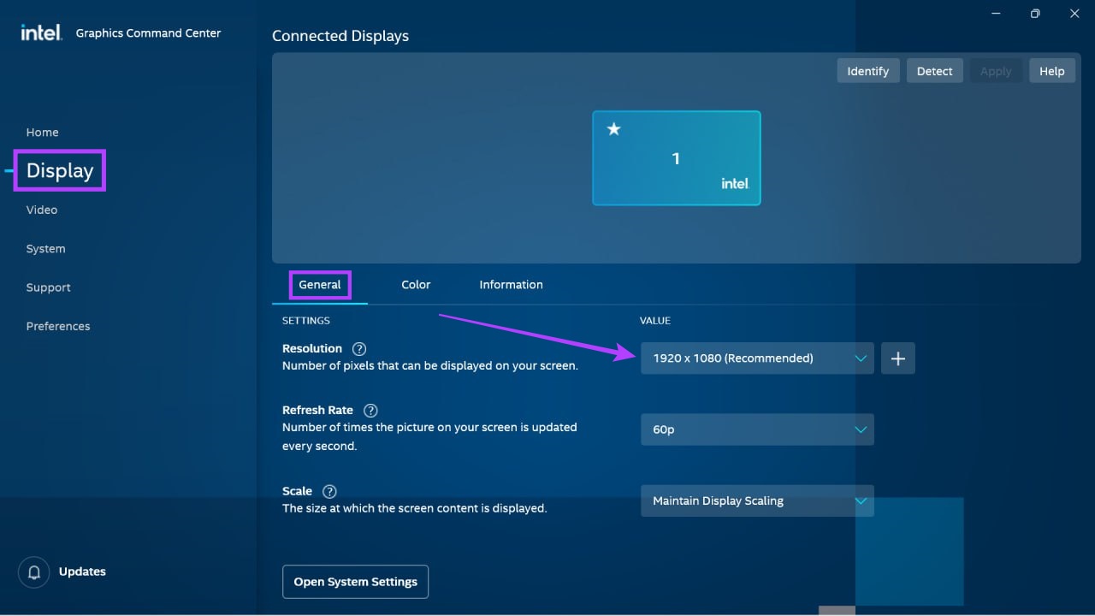1095x616 pixels.
Task: Open the Refresh Rate help question mark
Action: (x=370, y=411)
